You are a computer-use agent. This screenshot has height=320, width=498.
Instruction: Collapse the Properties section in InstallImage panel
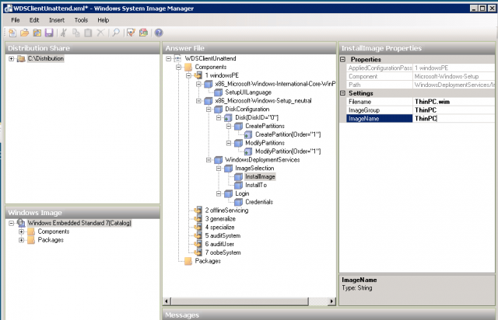(x=344, y=60)
